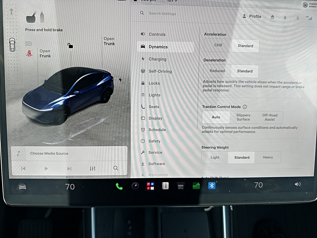The image size is (317, 238).
Task: Open the Bluetooth app in bottom bar
Action: pyautogui.click(x=212, y=186)
